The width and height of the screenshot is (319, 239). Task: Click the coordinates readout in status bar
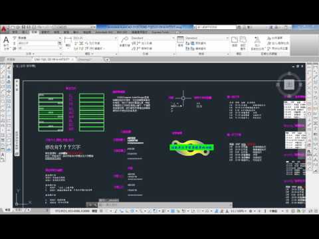point(72,211)
